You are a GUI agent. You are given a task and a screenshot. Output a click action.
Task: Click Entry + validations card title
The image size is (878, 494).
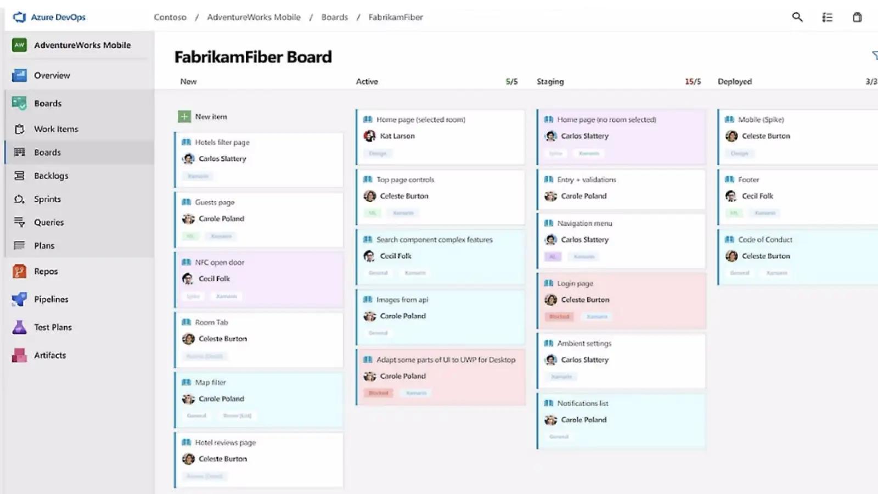[587, 179]
